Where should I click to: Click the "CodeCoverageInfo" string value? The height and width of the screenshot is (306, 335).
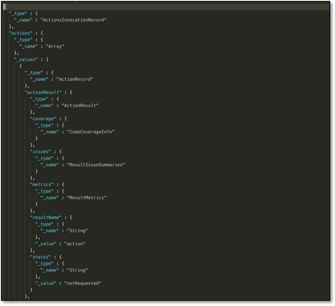click(91, 132)
